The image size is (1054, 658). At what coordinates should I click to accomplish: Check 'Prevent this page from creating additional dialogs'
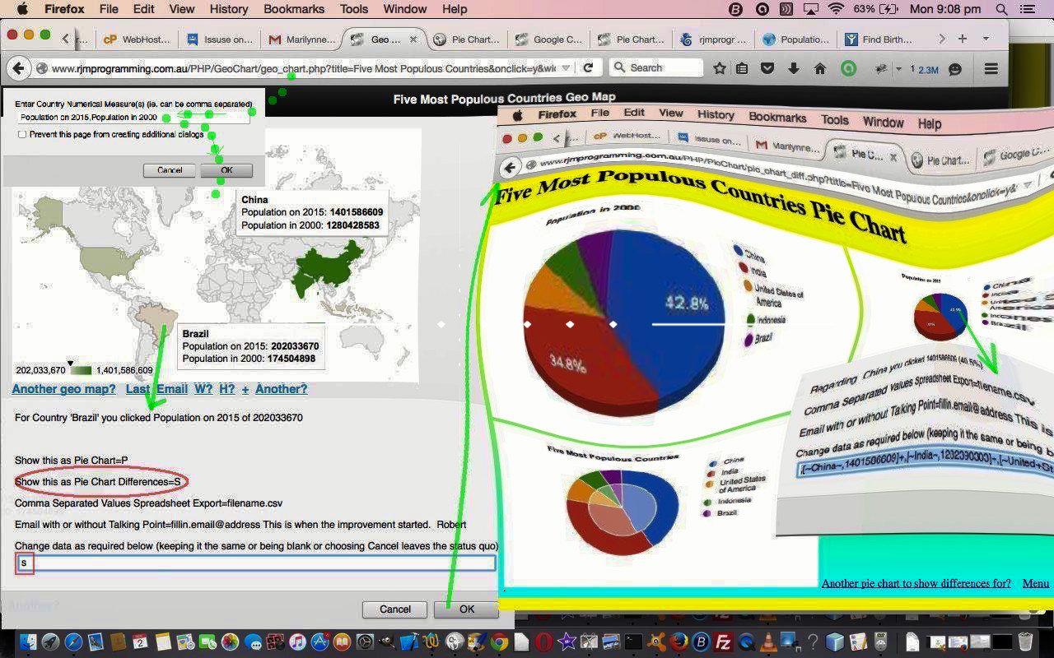pos(22,134)
